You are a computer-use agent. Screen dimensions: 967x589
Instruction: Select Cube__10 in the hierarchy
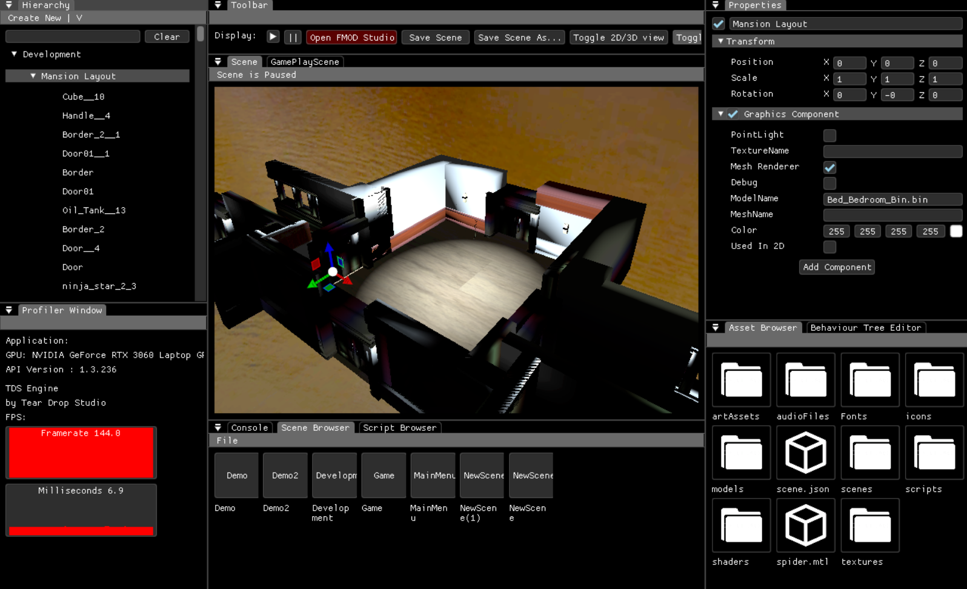[x=83, y=96]
